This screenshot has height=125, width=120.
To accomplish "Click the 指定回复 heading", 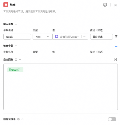I will coord(8,60).
